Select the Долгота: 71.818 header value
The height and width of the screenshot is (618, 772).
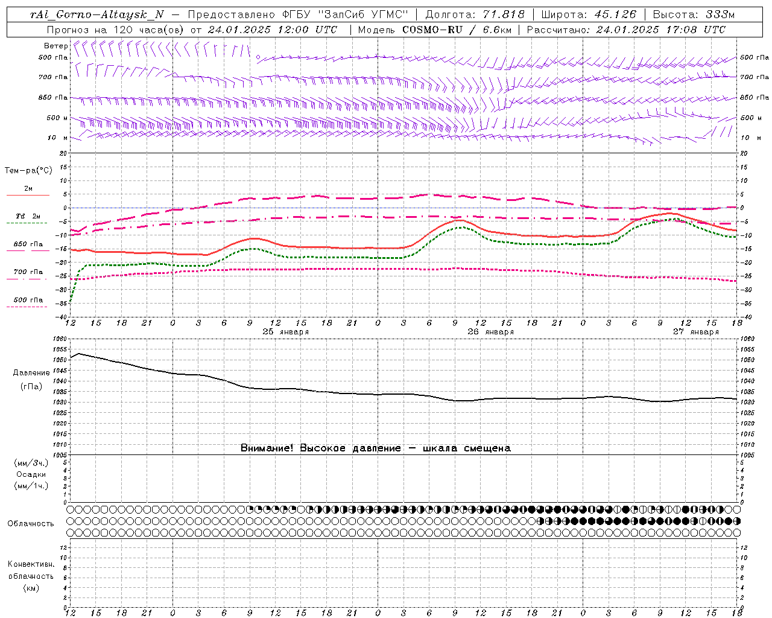click(x=475, y=14)
